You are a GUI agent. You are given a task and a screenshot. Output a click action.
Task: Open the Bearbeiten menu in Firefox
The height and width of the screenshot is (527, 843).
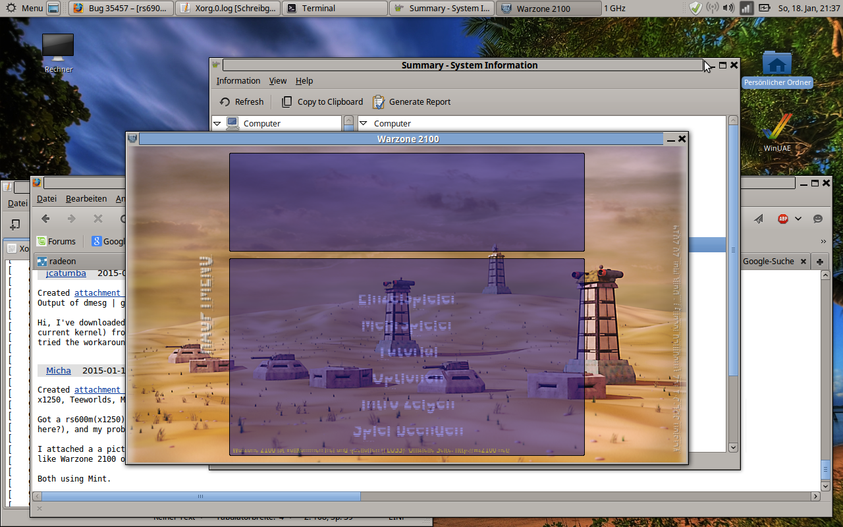[x=86, y=198]
